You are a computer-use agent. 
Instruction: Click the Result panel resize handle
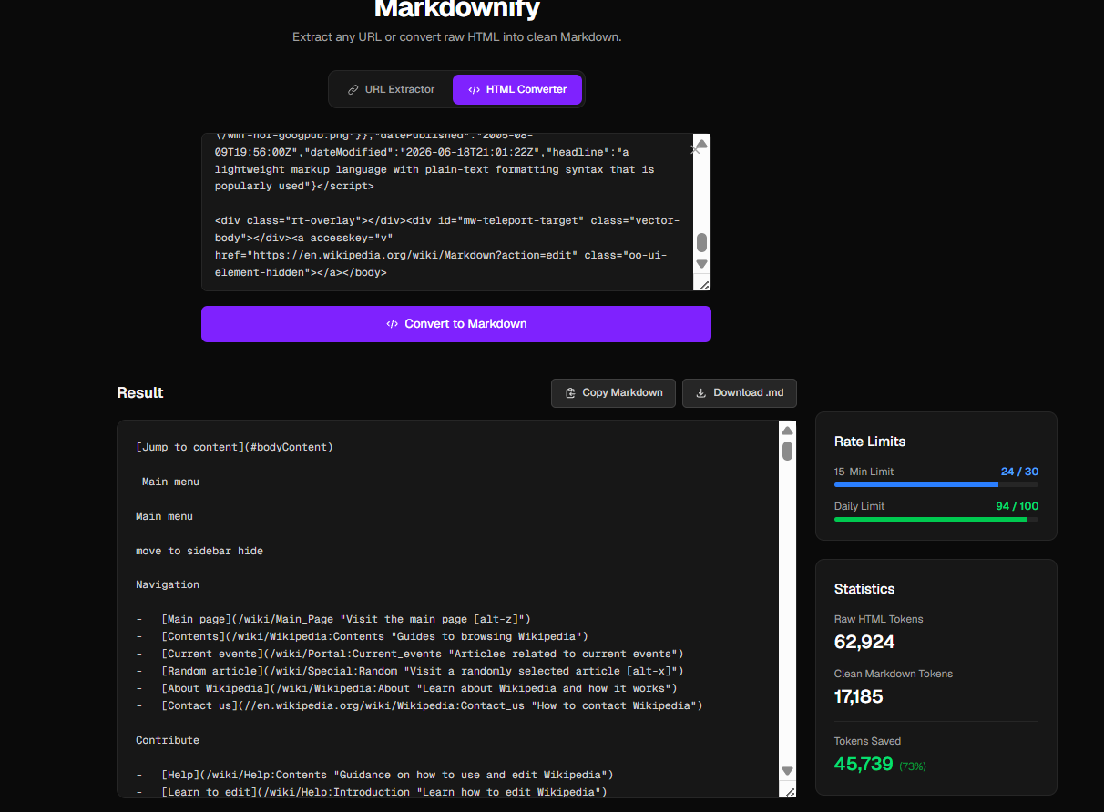[789, 791]
